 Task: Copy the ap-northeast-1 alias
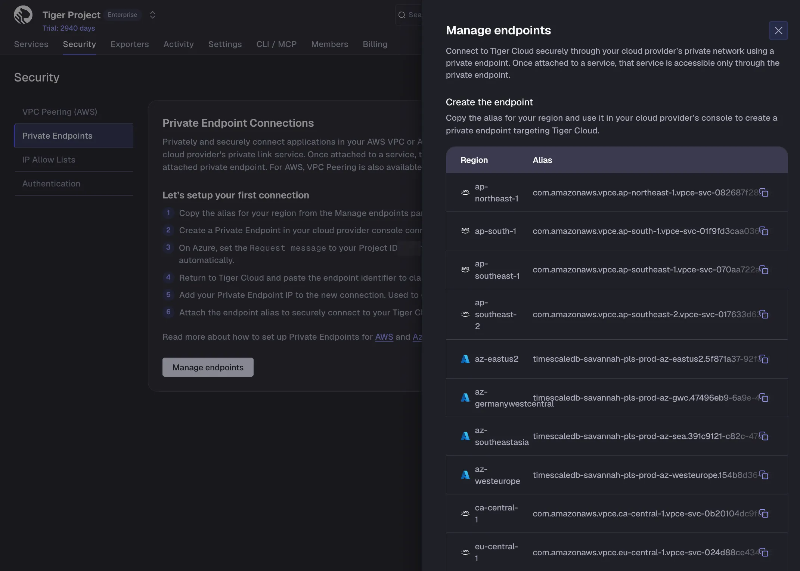[764, 192]
